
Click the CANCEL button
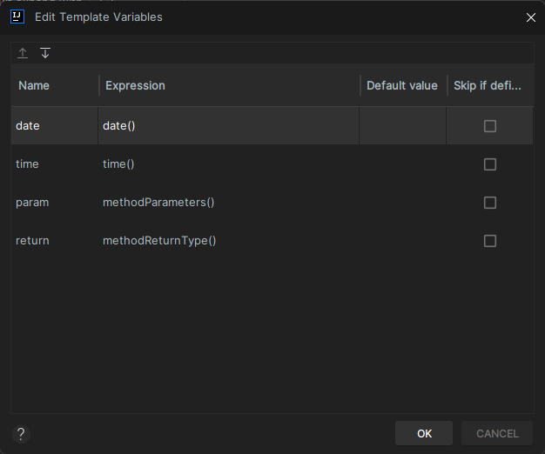pyautogui.click(x=497, y=433)
